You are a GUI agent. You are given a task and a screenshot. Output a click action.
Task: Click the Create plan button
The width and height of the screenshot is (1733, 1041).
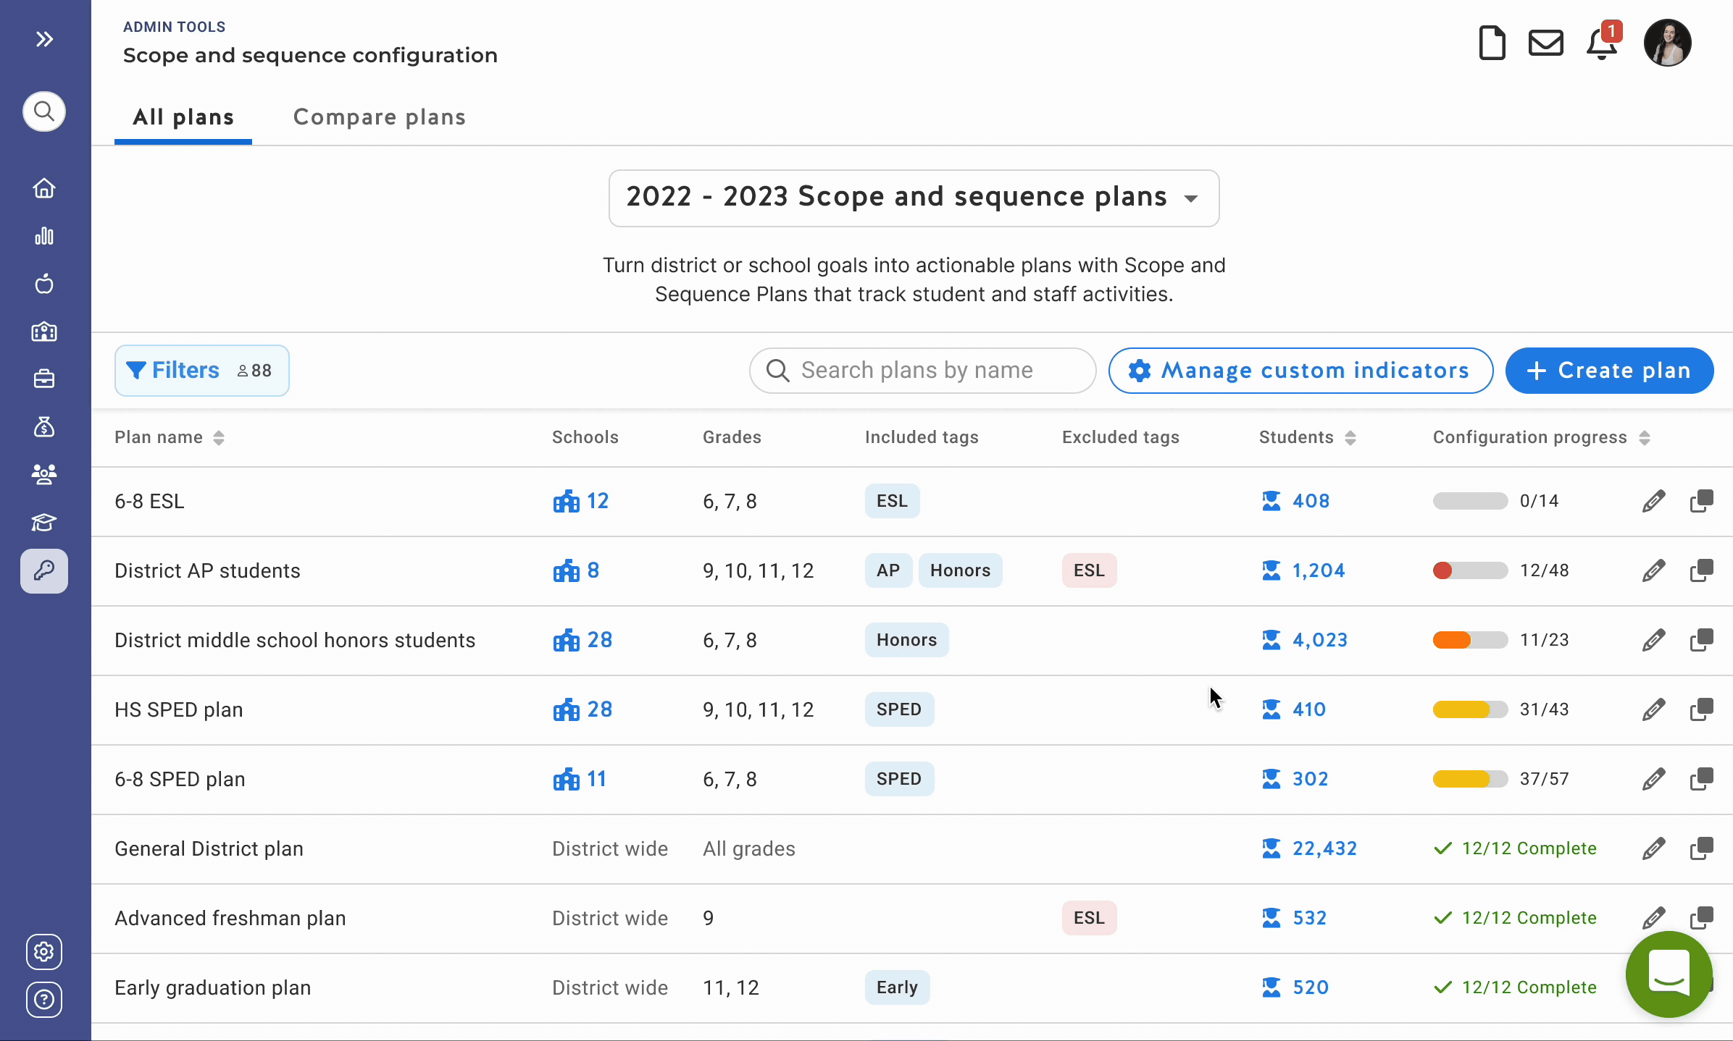[x=1609, y=371]
